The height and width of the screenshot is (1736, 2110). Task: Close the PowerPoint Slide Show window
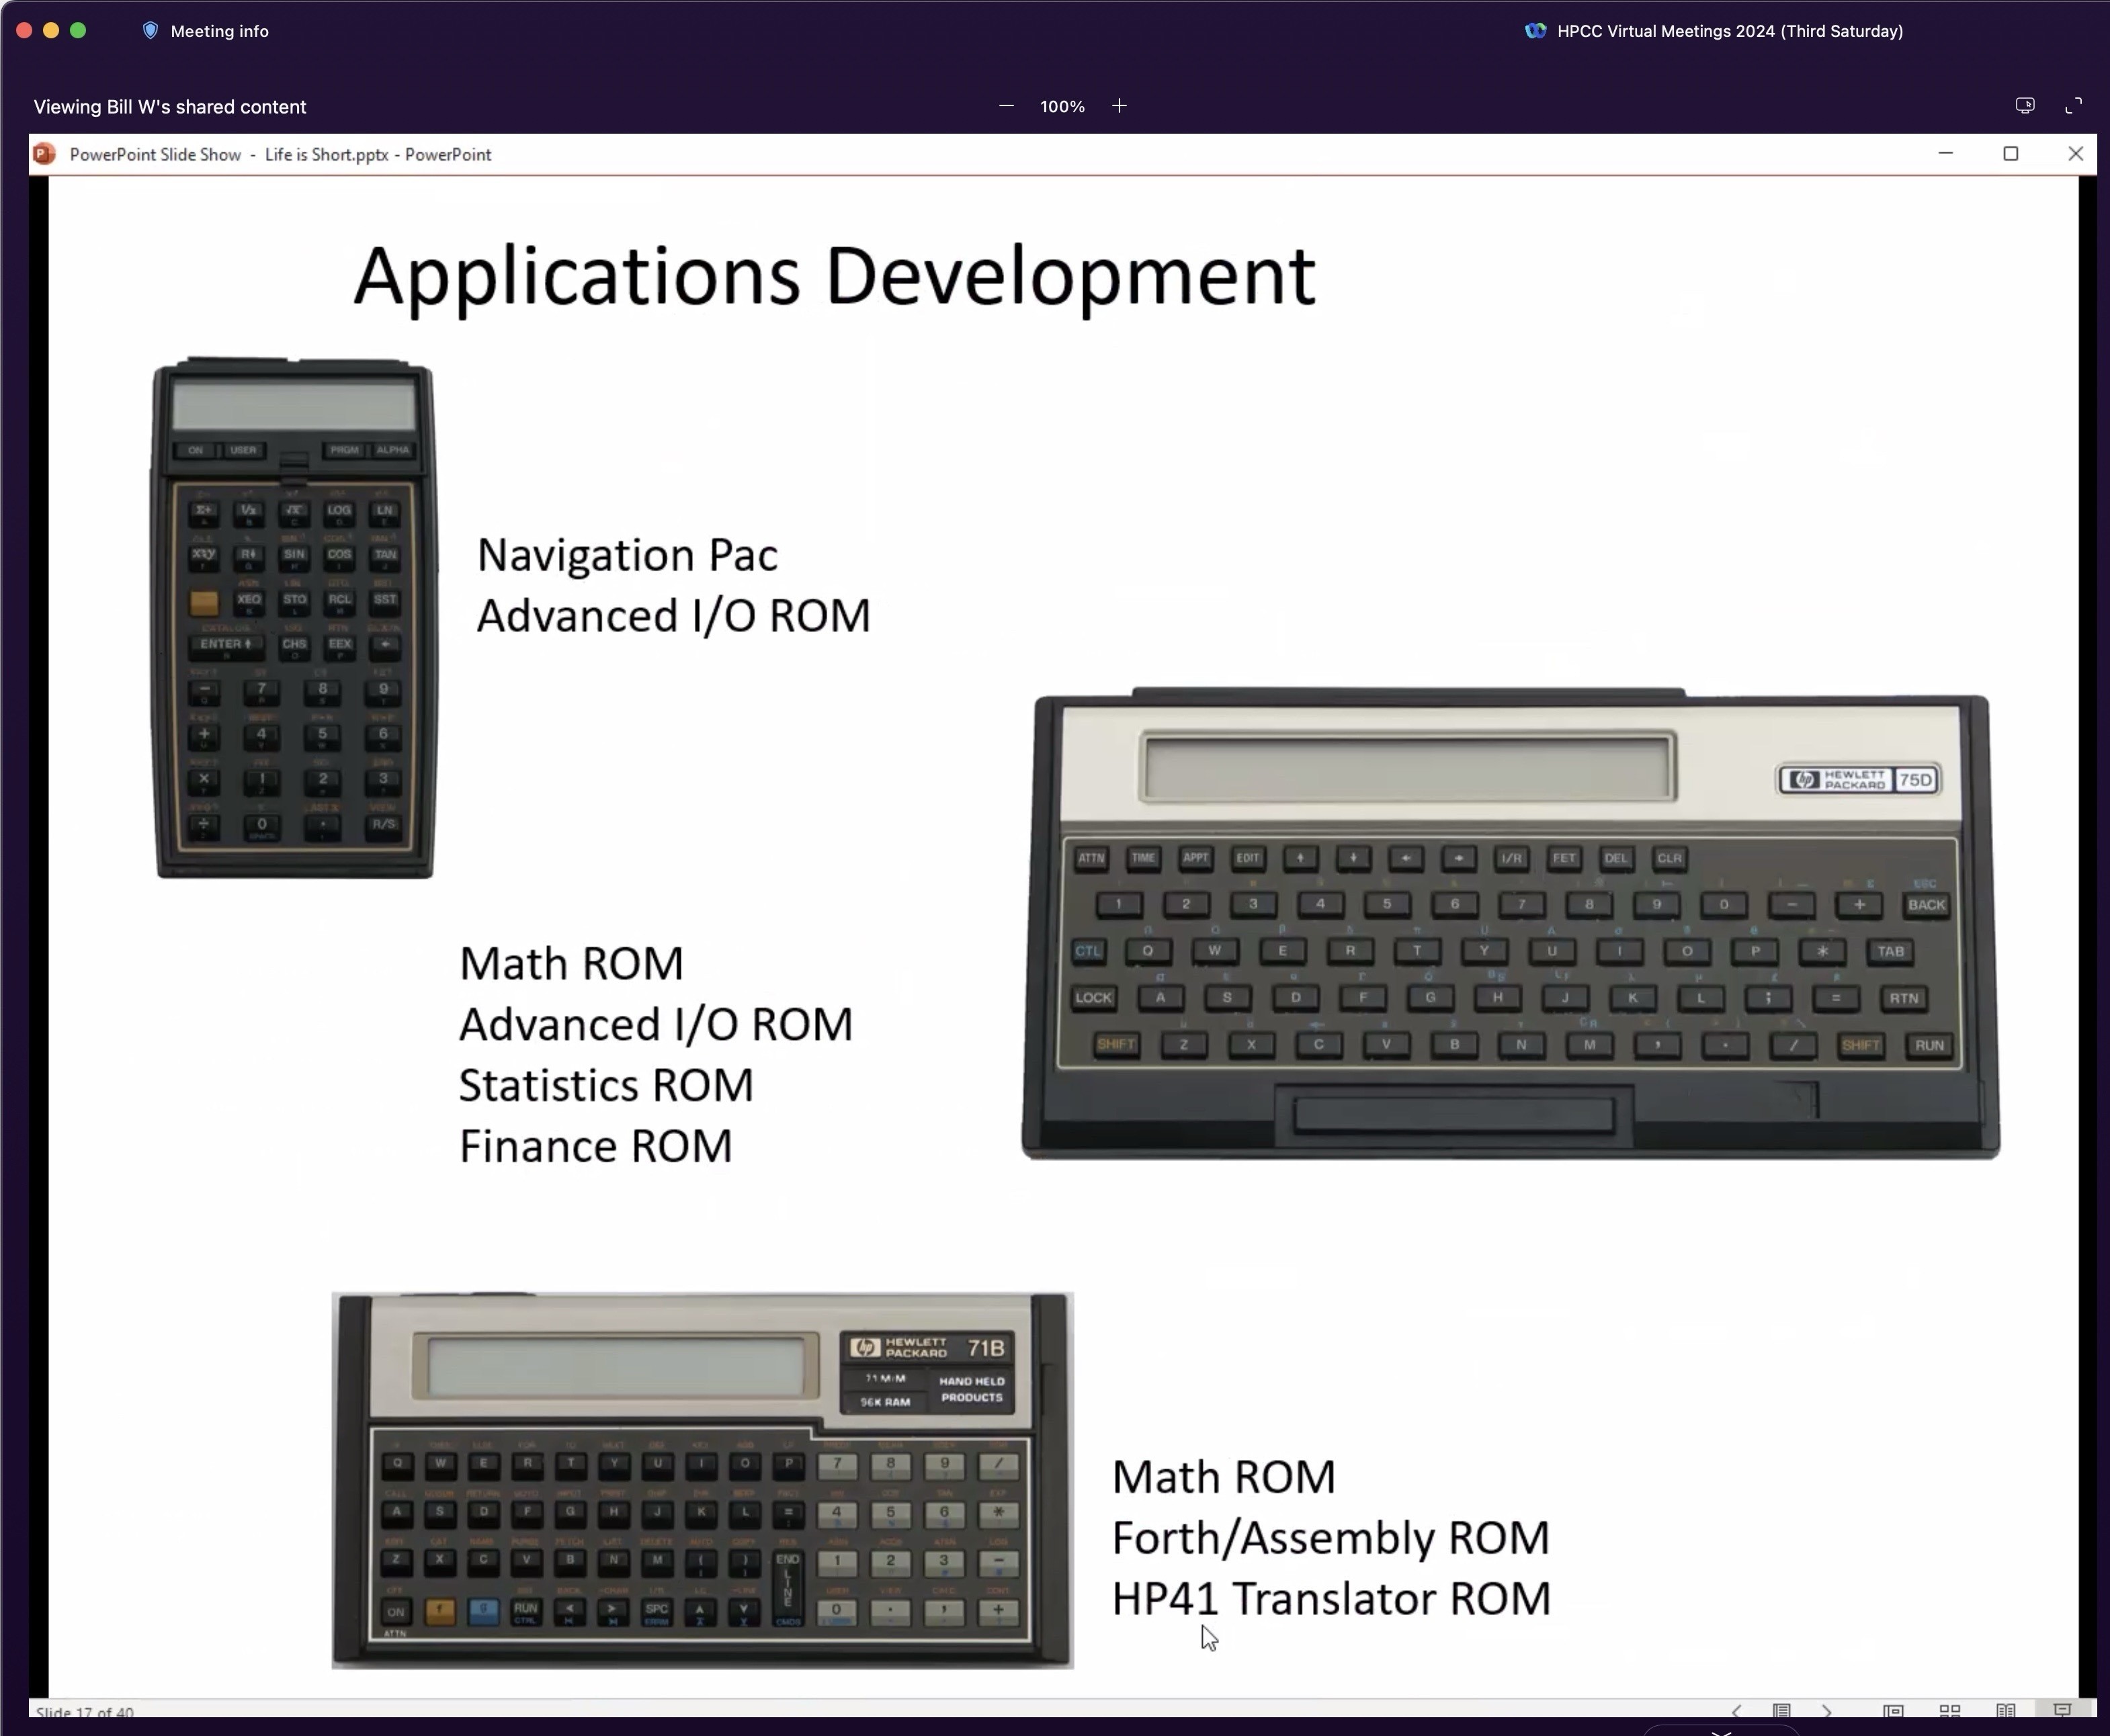pos(2075,154)
